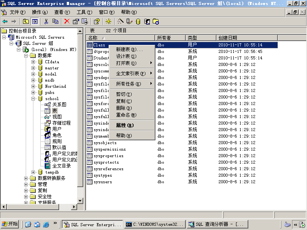Collapse the school database node
This screenshot has width=307, height=230.
(x=33, y=99)
